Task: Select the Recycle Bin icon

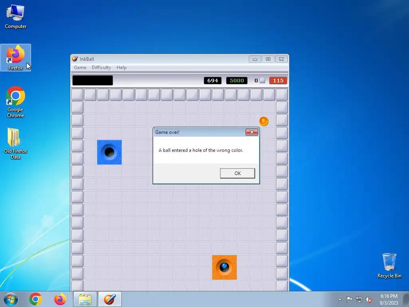Action: point(389,265)
